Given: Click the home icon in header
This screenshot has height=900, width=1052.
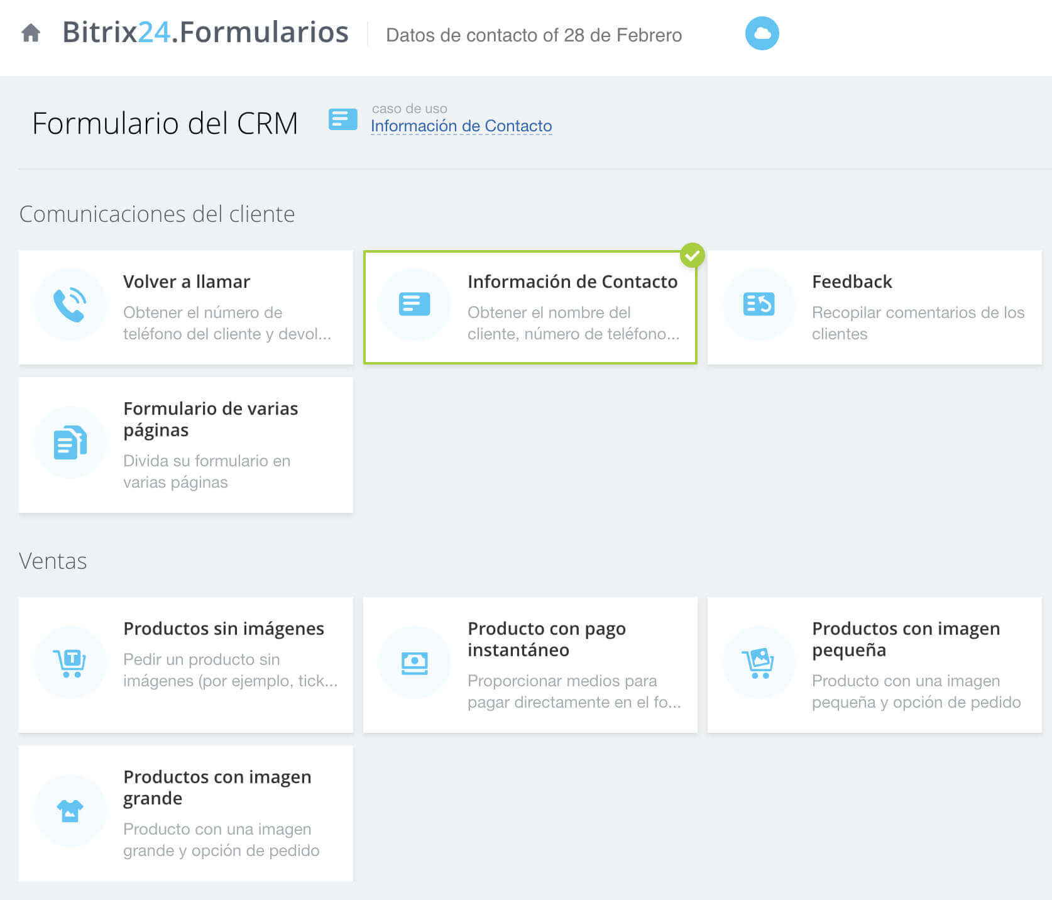Looking at the screenshot, I should pos(31,33).
